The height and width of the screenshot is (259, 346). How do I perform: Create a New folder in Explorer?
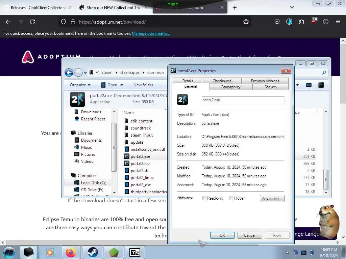(143, 85)
